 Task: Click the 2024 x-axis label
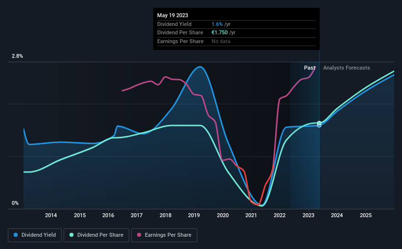pos(336,215)
